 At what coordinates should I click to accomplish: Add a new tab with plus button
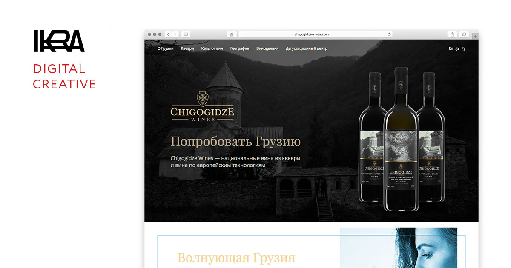pyautogui.click(x=475, y=37)
